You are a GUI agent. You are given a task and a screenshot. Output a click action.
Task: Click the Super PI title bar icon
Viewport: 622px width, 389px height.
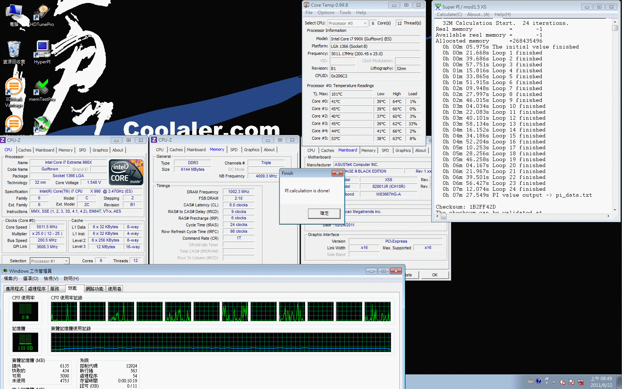[x=438, y=7]
